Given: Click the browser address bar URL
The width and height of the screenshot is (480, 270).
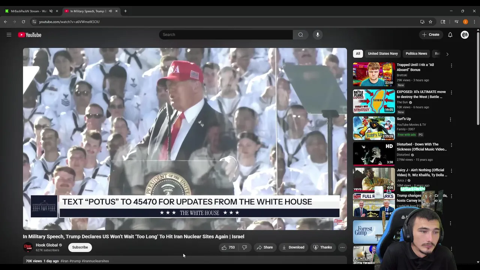Looking at the screenshot, I should tap(69, 22).
